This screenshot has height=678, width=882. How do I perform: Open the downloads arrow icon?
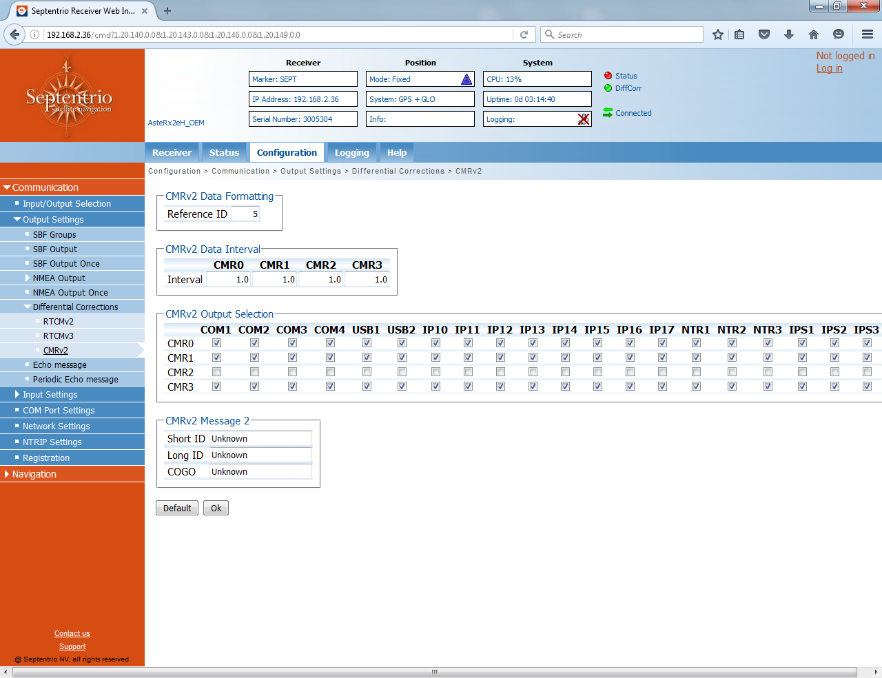789,34
